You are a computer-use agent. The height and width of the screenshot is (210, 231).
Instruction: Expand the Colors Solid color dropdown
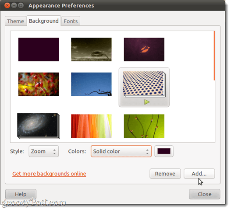(121, 151)
